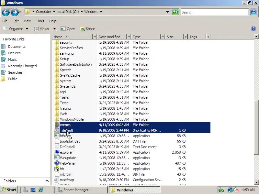Open the View menu
Image resolution: width=259 pixels, height=194 pixels.
[27, 21]
